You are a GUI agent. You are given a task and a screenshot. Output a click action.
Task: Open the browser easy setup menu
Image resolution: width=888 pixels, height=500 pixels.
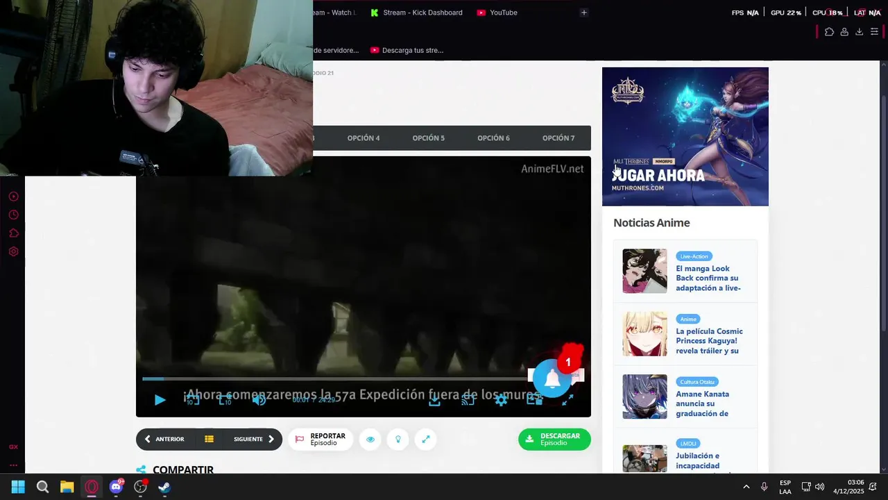(874, 32)
